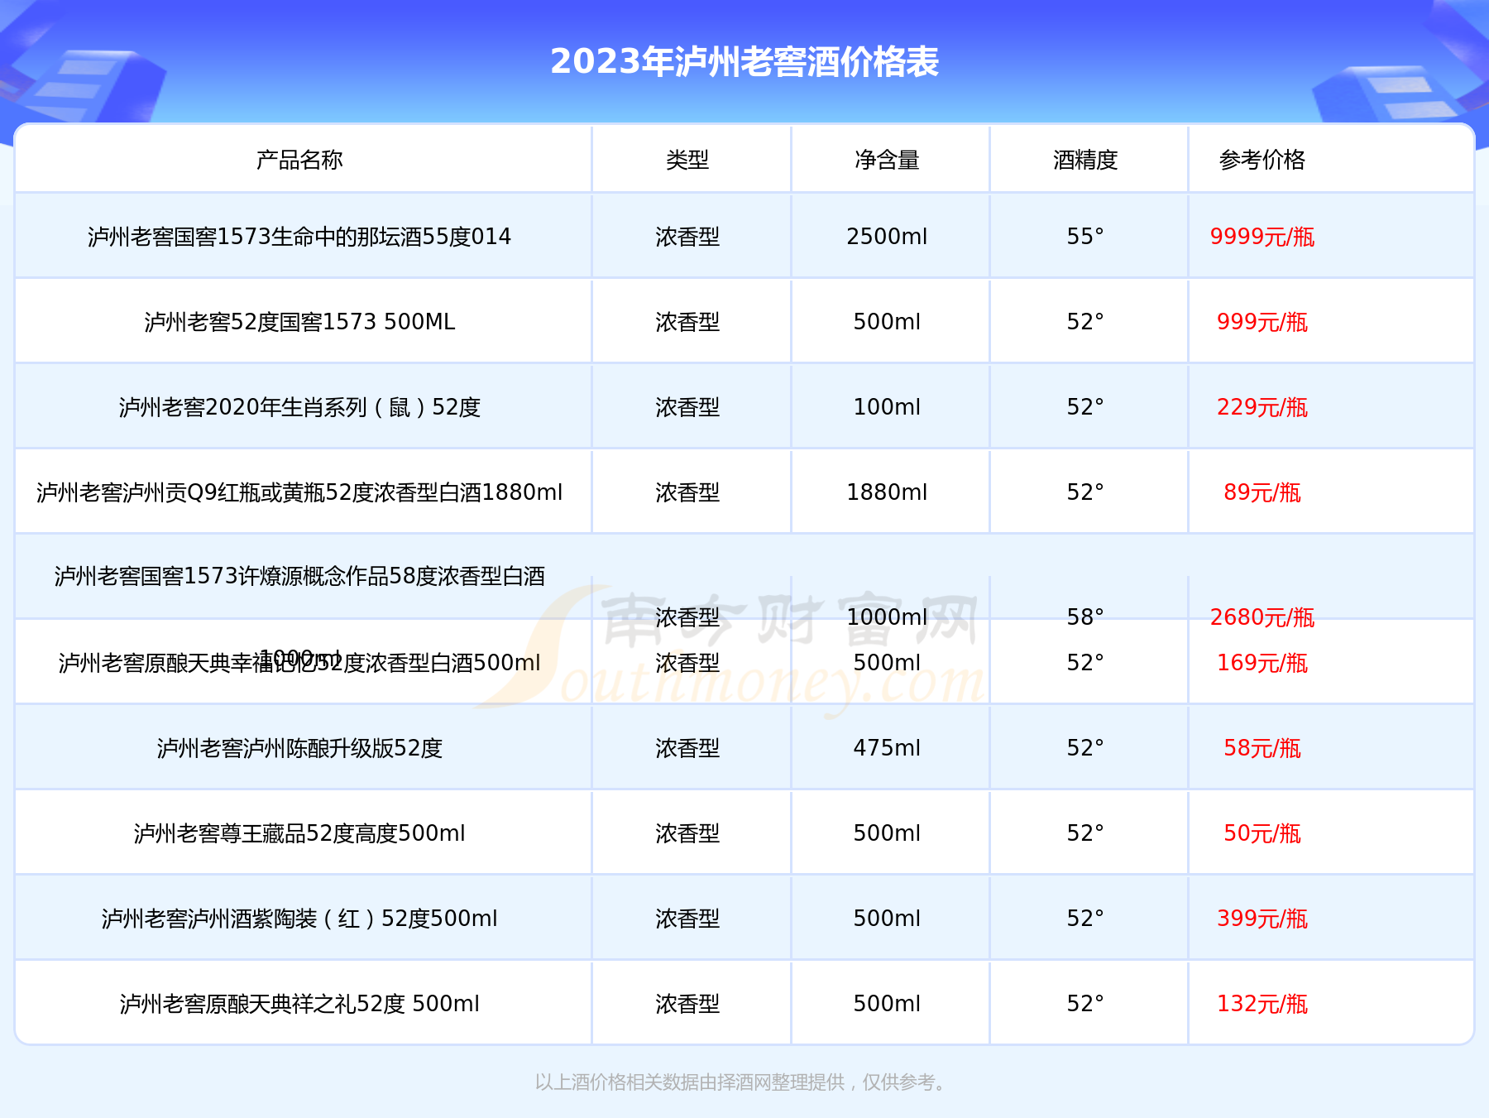This screenshot has width=1489, height=1118.
Task: Select the 净含量 column header
Action: pos(887,160)
